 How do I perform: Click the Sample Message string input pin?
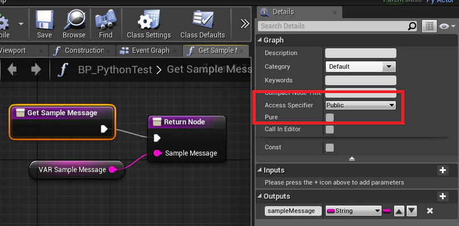tap(158, 153)
